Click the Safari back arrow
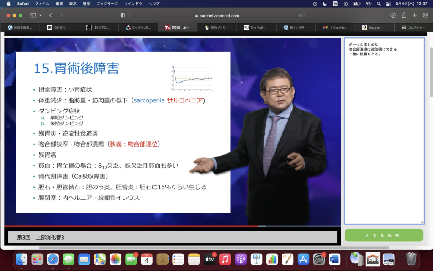The height and width of the screenshot is (271, 433). point(51,15)
